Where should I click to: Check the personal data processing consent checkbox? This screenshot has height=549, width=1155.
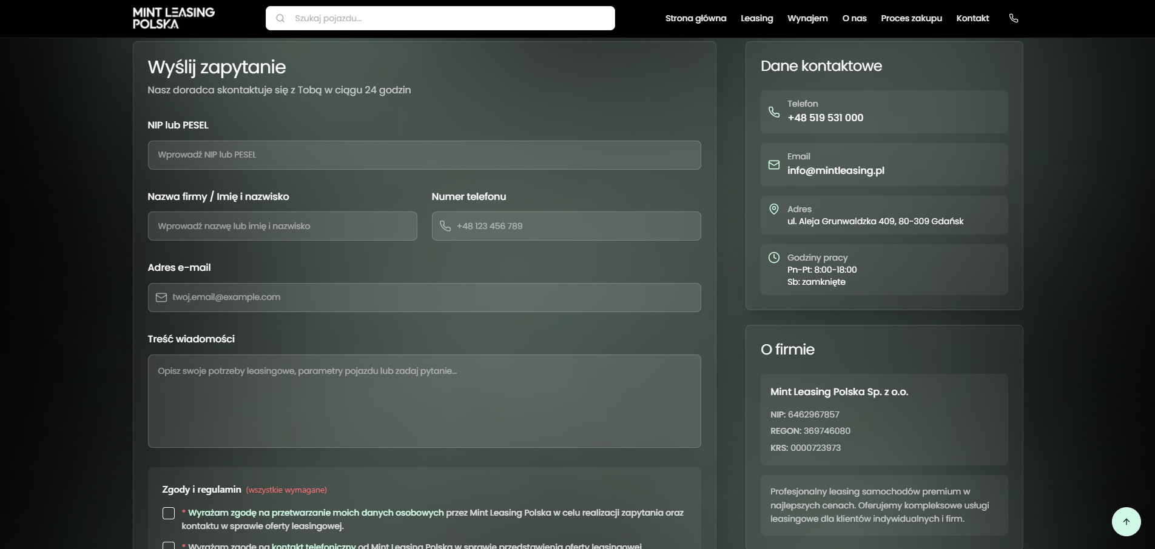[169, 513]
